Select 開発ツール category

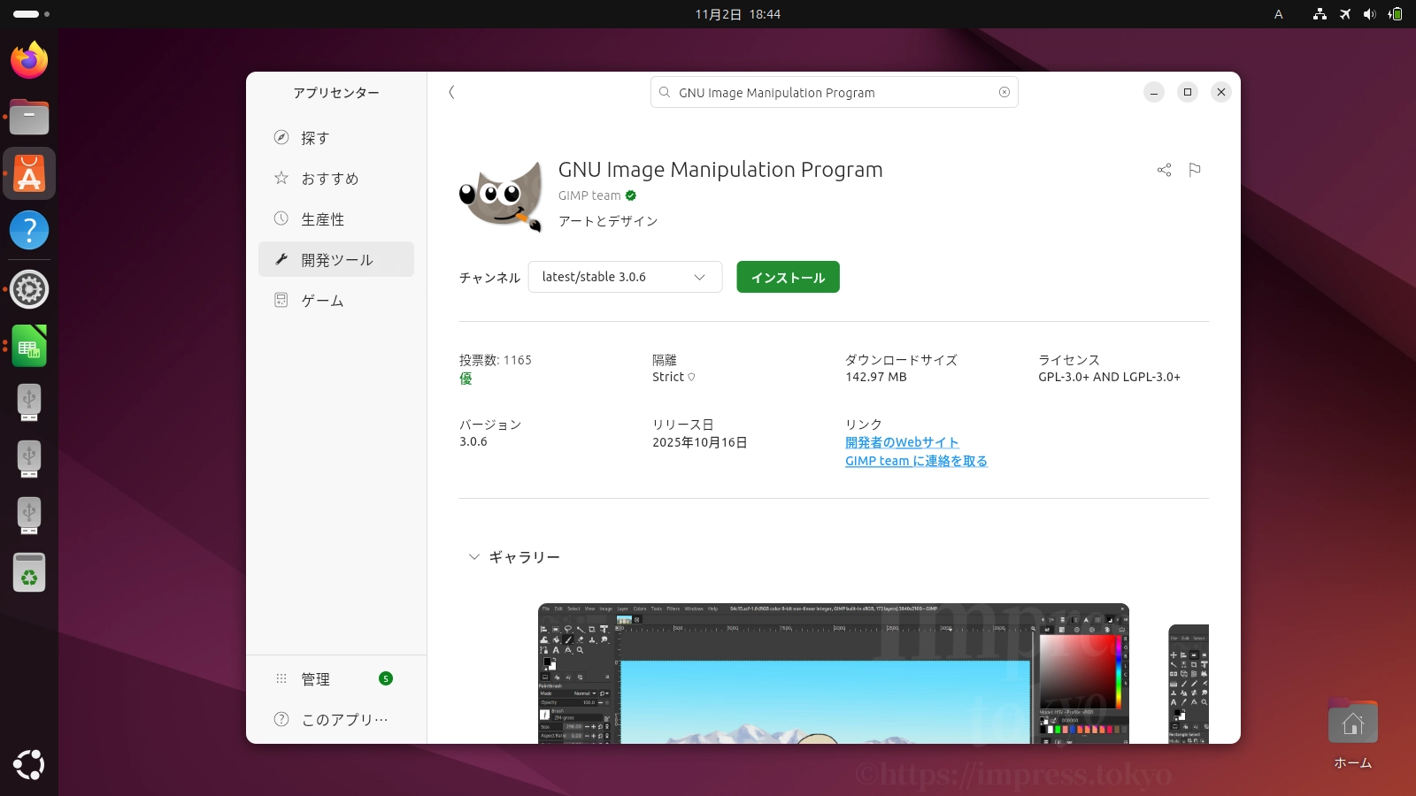[336, 259]
